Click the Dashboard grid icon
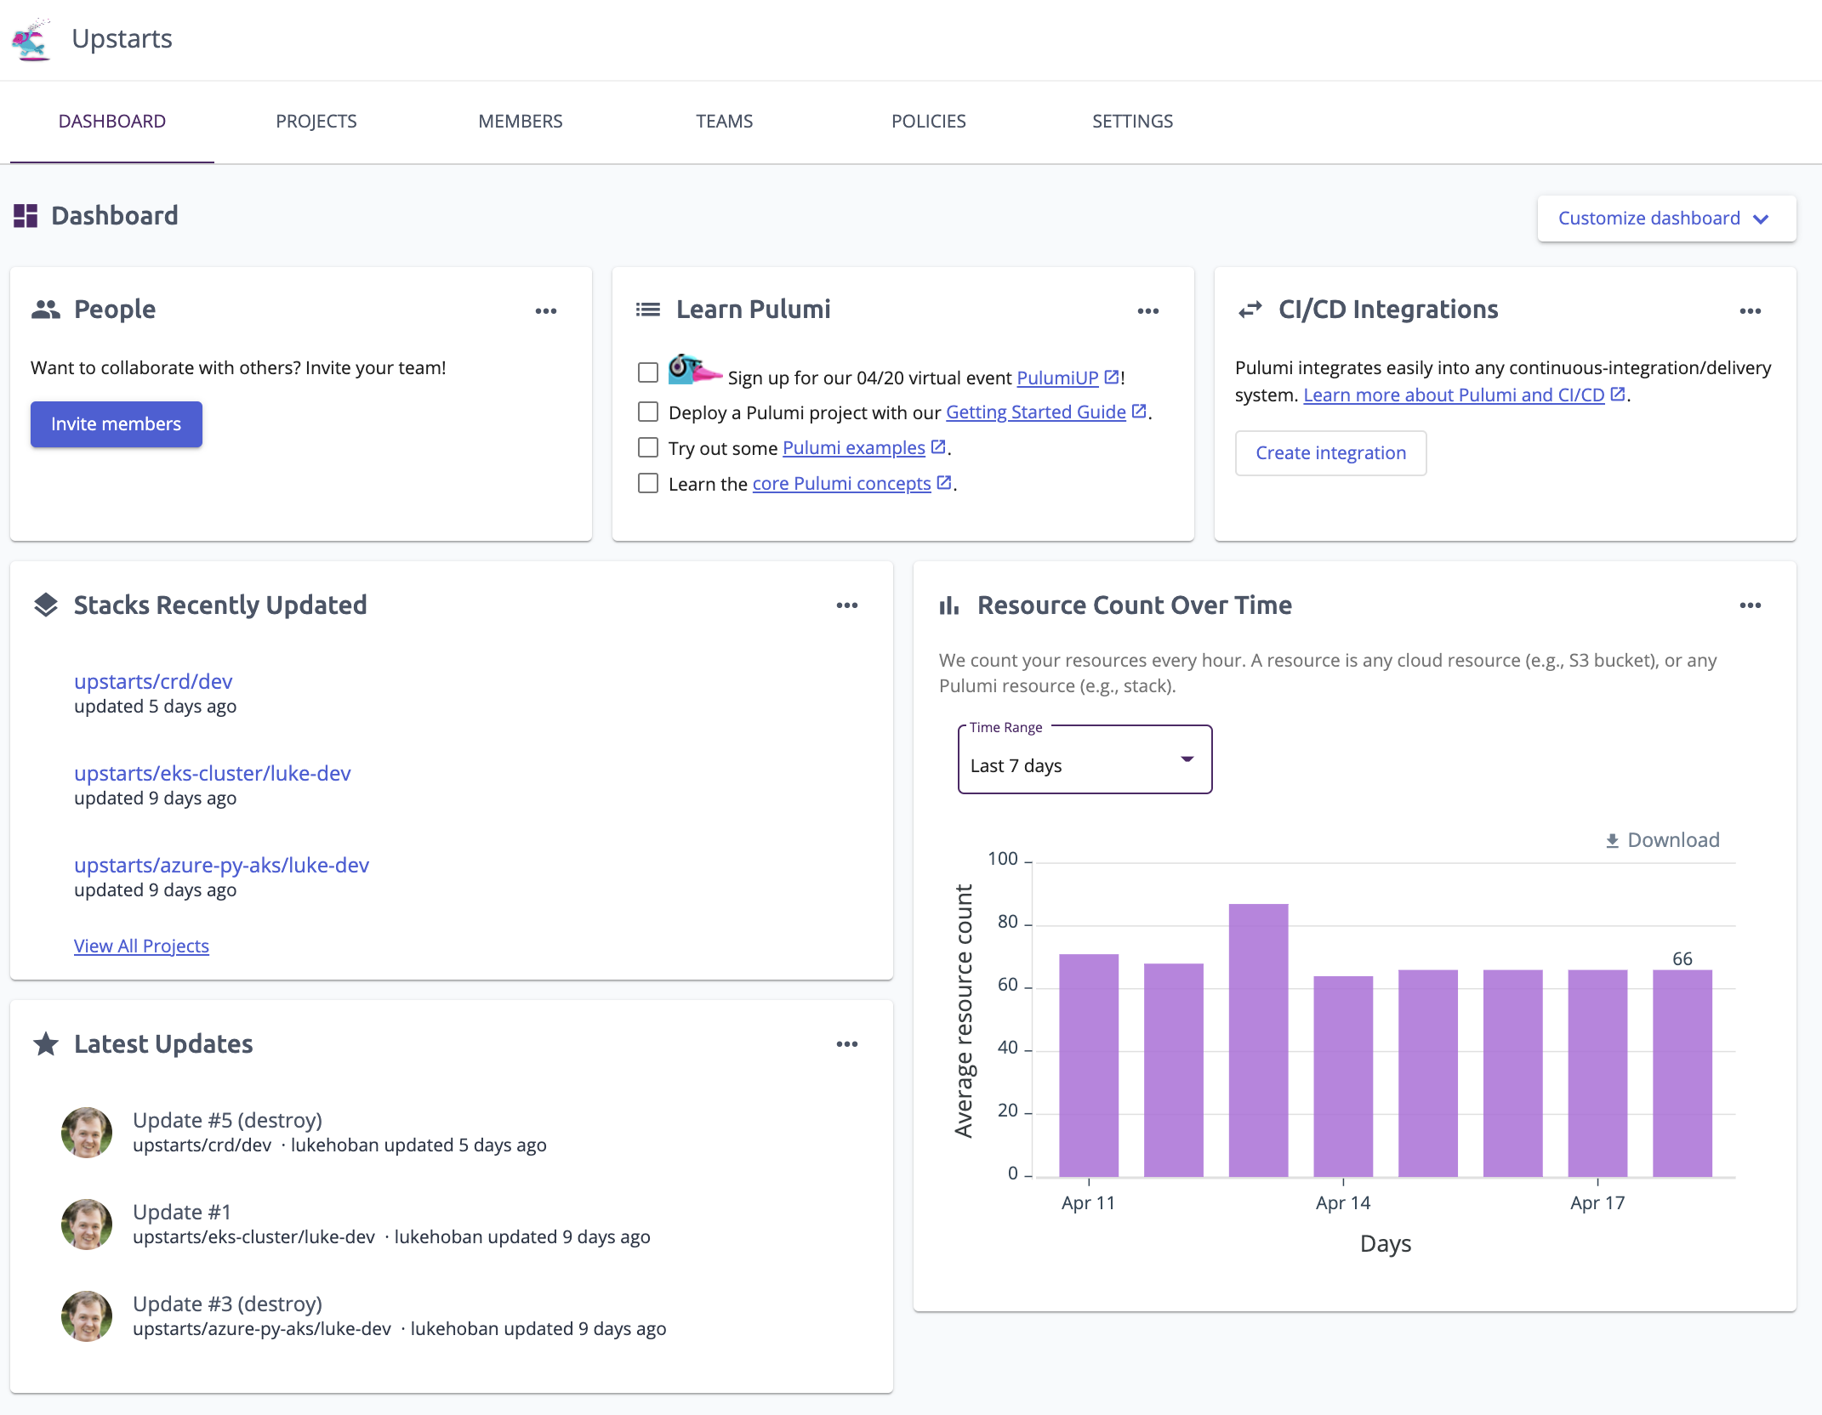 26,216
